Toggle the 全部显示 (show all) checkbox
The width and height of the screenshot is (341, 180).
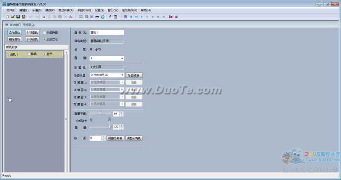pyautogui.click(x=45, y=39)
